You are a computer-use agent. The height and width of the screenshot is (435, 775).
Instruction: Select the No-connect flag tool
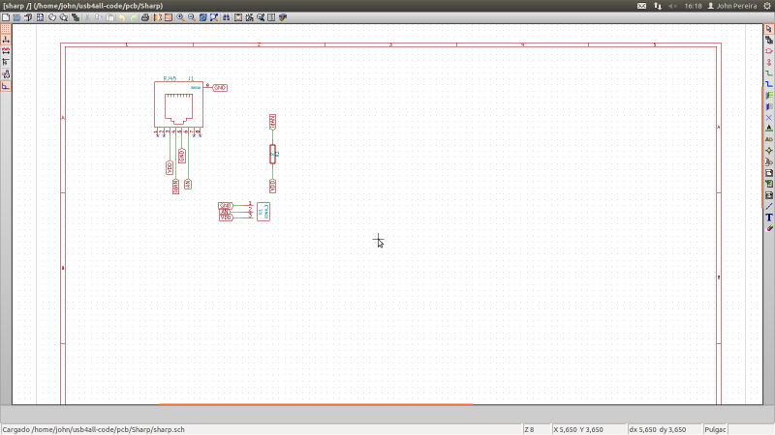(769, 117)
